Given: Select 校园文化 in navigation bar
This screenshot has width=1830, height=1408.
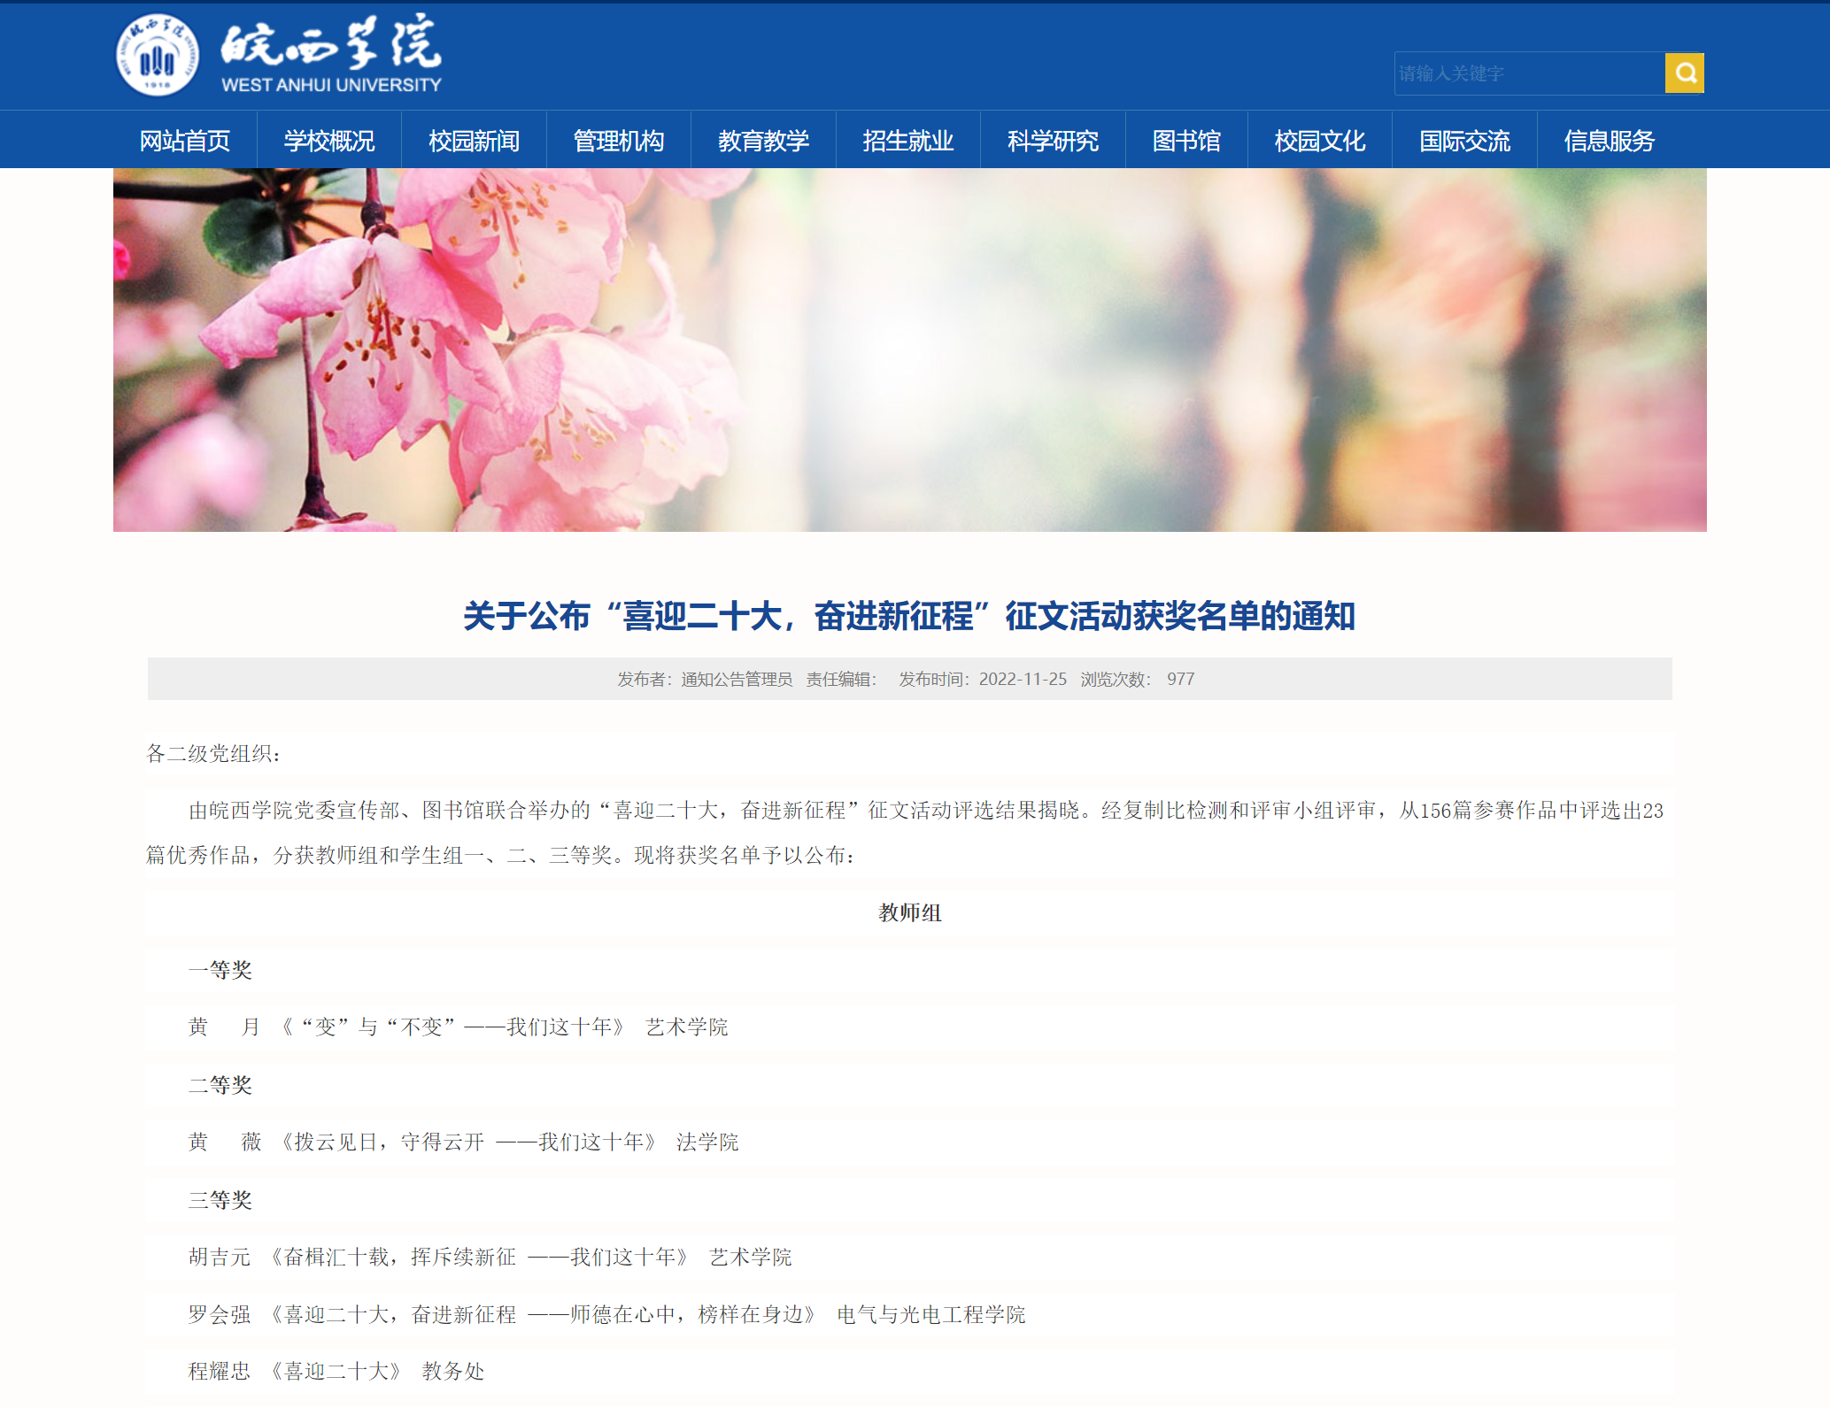Looking at the screenshot, I should 1320,141.
